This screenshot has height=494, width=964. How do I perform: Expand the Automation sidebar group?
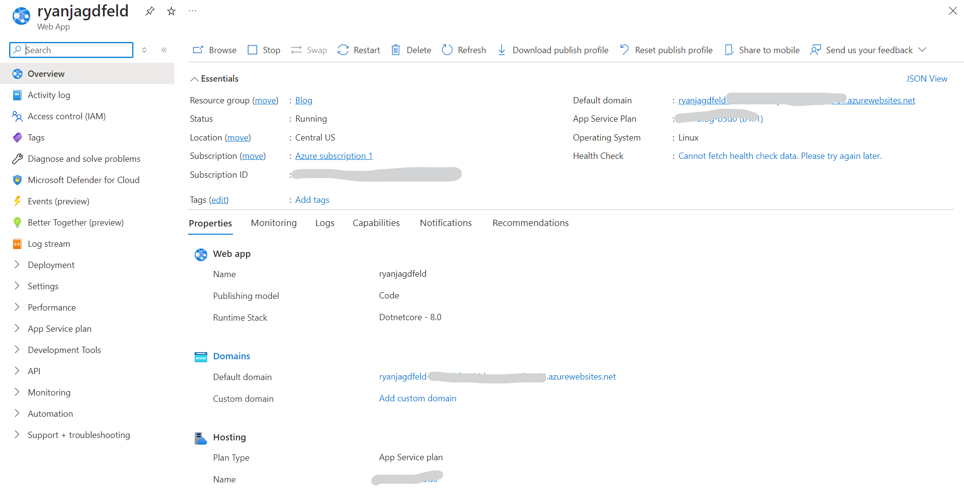tap(17, 413)
